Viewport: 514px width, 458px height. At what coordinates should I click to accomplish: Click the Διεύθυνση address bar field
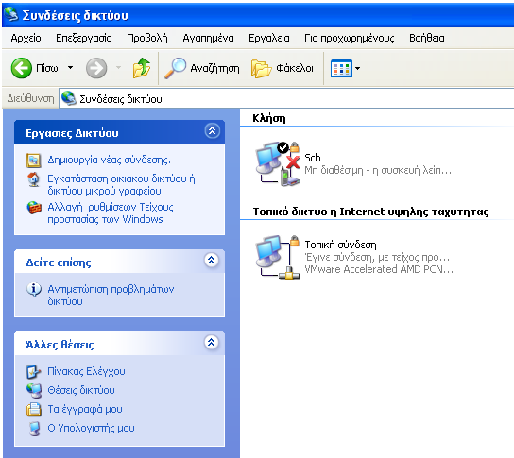click(x=286, y=98)
